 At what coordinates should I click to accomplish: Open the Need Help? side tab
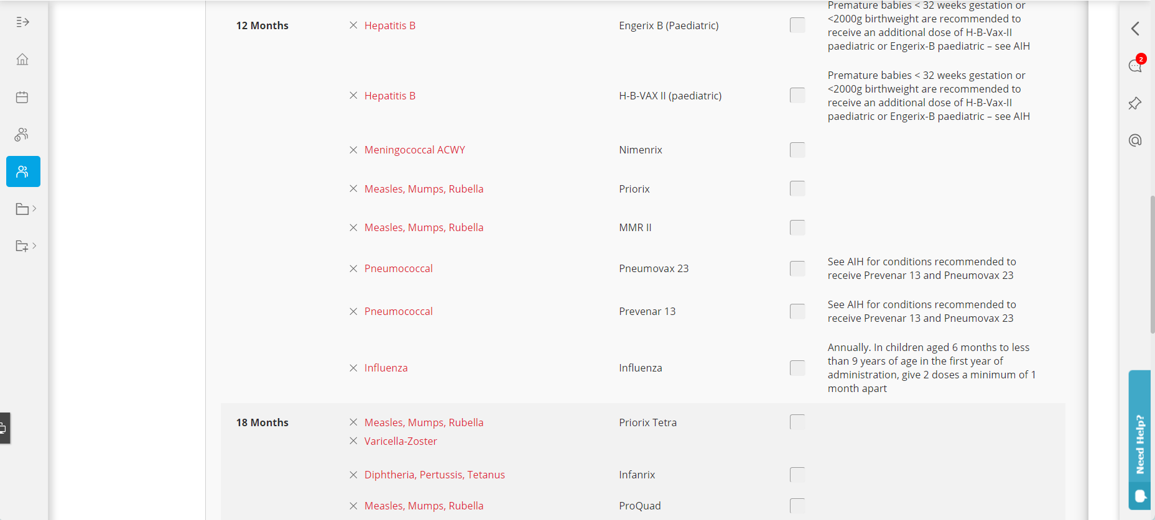[x=1139, y=440]
